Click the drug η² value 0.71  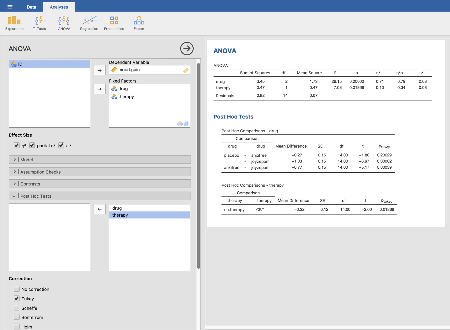(380, 82)
